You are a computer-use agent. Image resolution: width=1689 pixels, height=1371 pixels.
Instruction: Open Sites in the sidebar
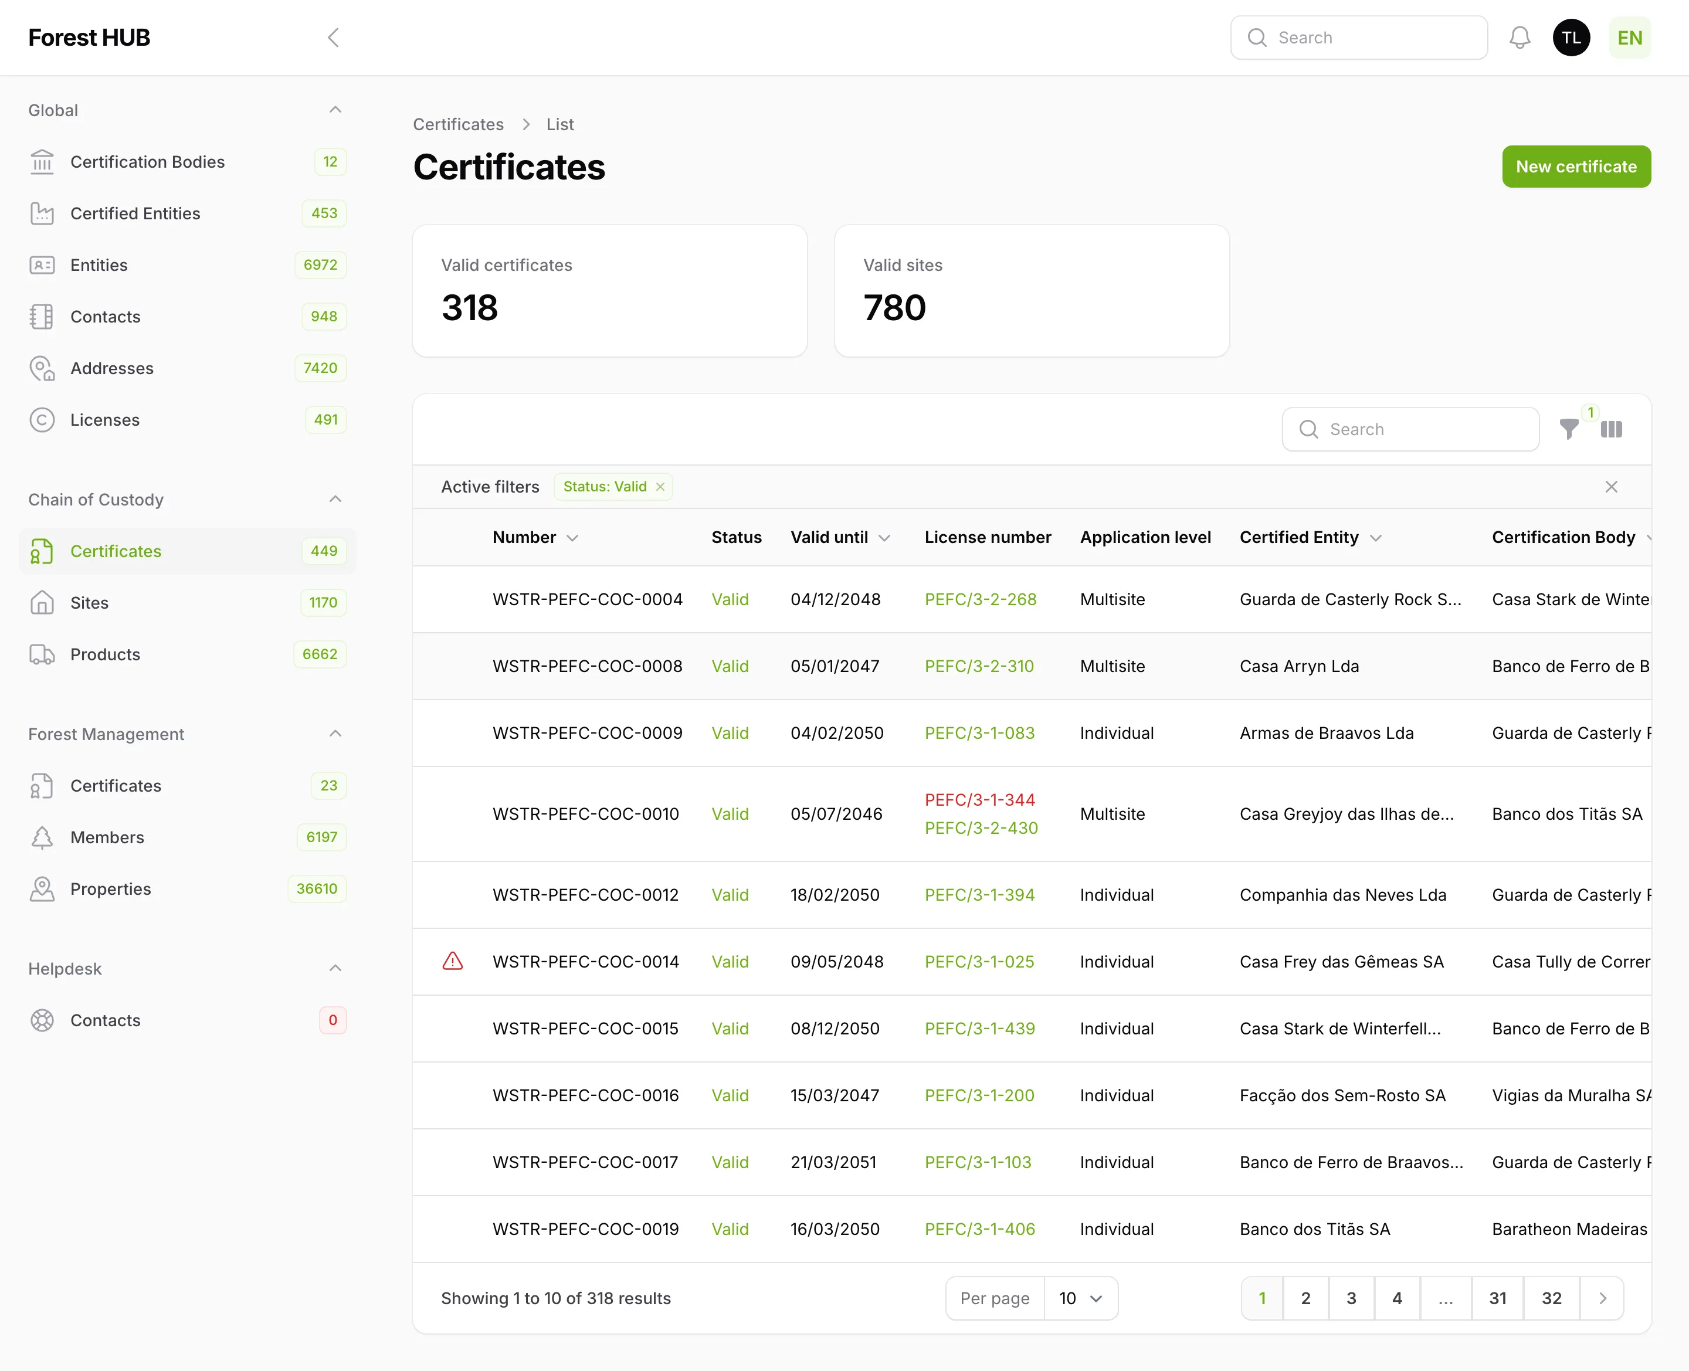pos(187,603)
